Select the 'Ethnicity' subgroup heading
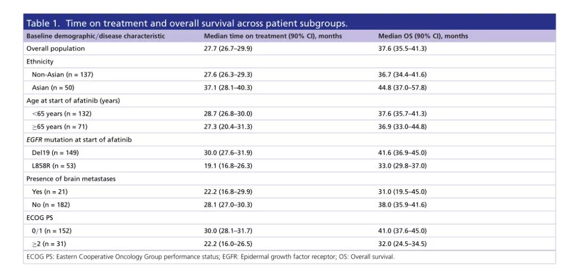This screenshot has height=272, width=575. [40, 61]
